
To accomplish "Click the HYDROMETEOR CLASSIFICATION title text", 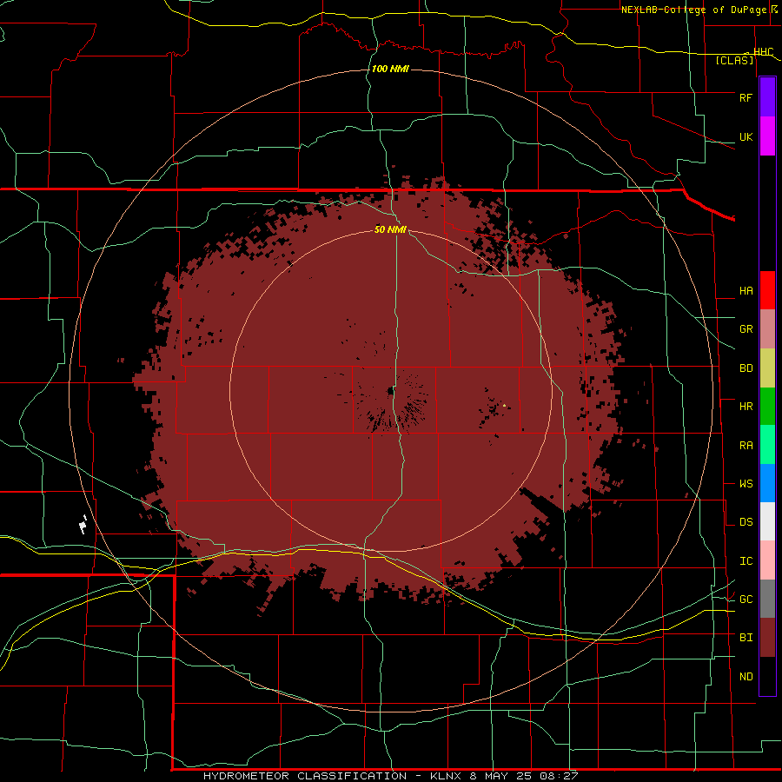I will click(304, 776).
